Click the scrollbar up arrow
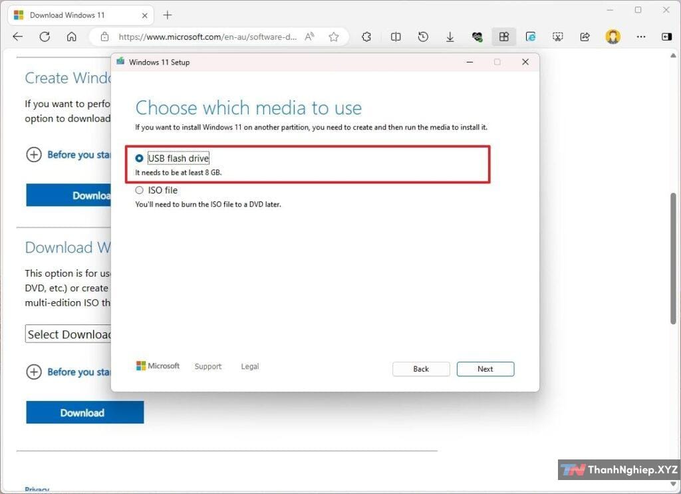 click(673, 56)
